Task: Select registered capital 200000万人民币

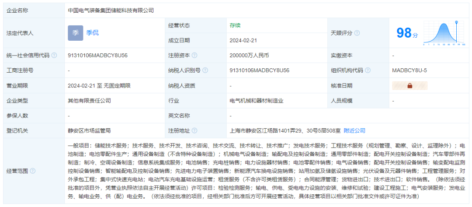Action: pyautogui.click(x=249, y=56)
